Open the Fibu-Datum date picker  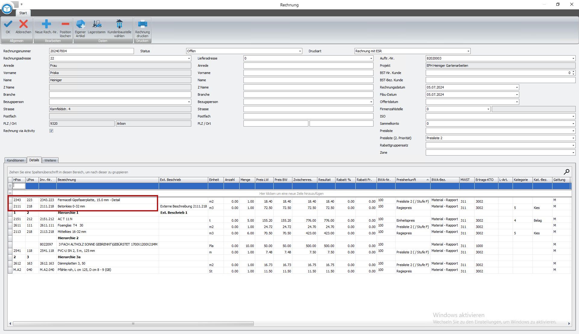pos(517,95)
